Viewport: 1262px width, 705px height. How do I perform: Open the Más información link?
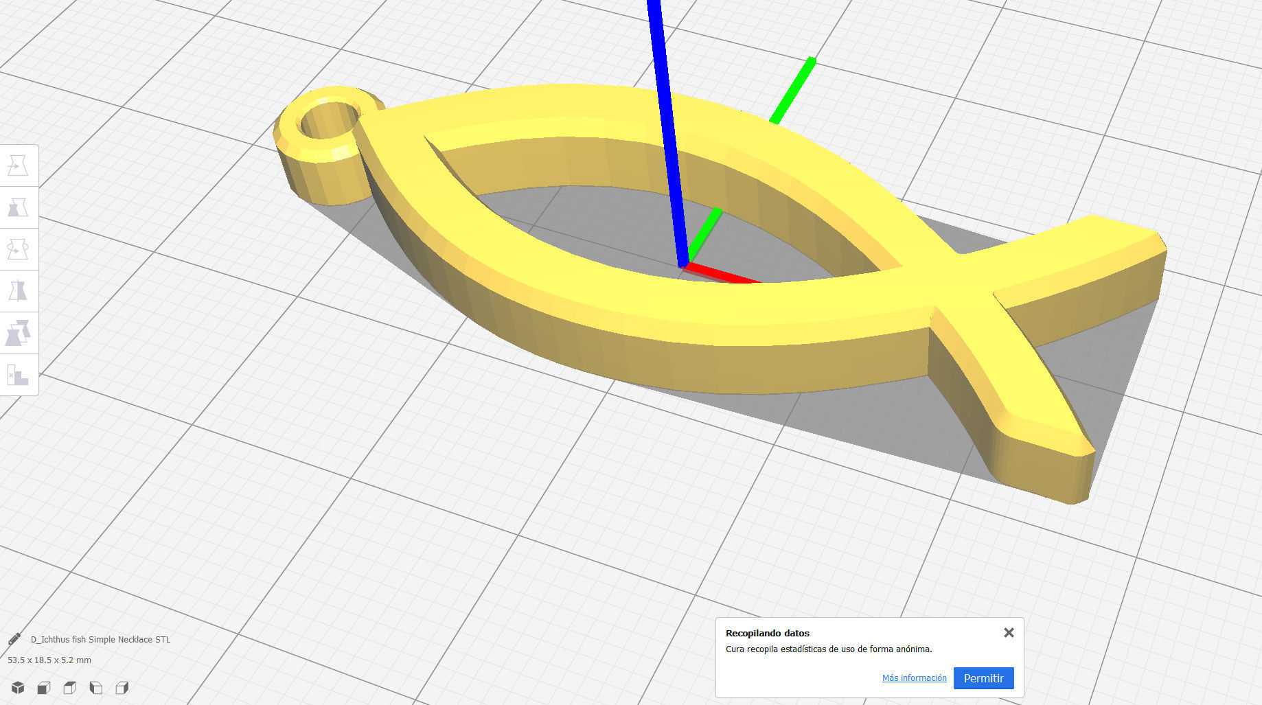pos(914,678)
